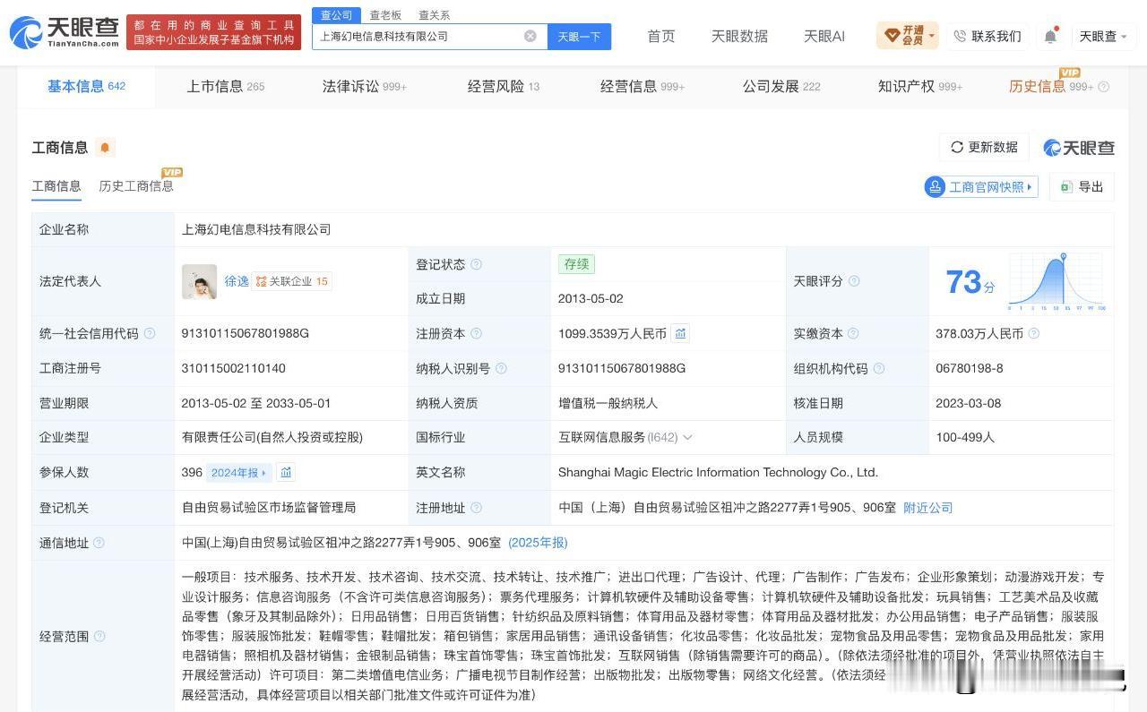Click the help icon beside 天眼评分
The image size is (1147, 712).
click(x=854, y=281)
